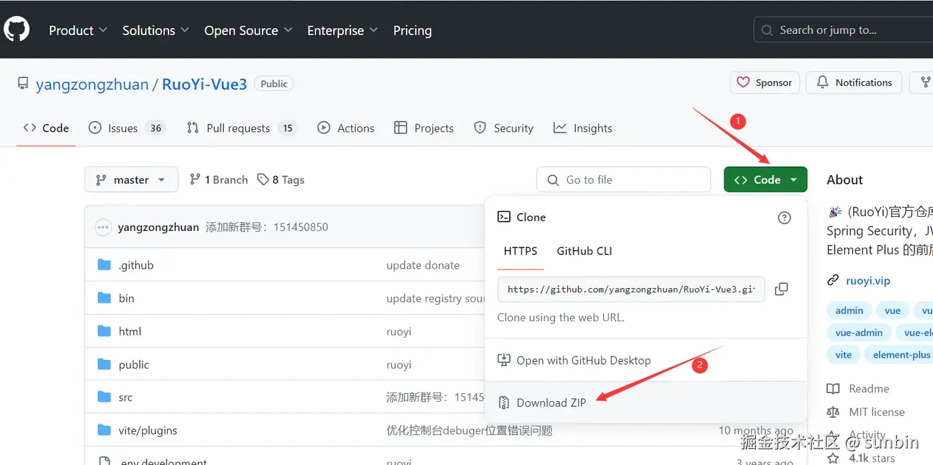Switch to the Issues tab
This screenshot has width=933, height=465.
coord(127,128)
